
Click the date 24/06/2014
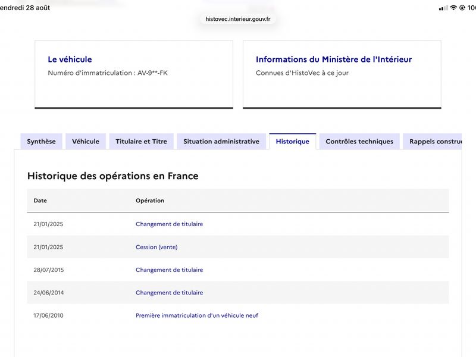coord(49,293)
